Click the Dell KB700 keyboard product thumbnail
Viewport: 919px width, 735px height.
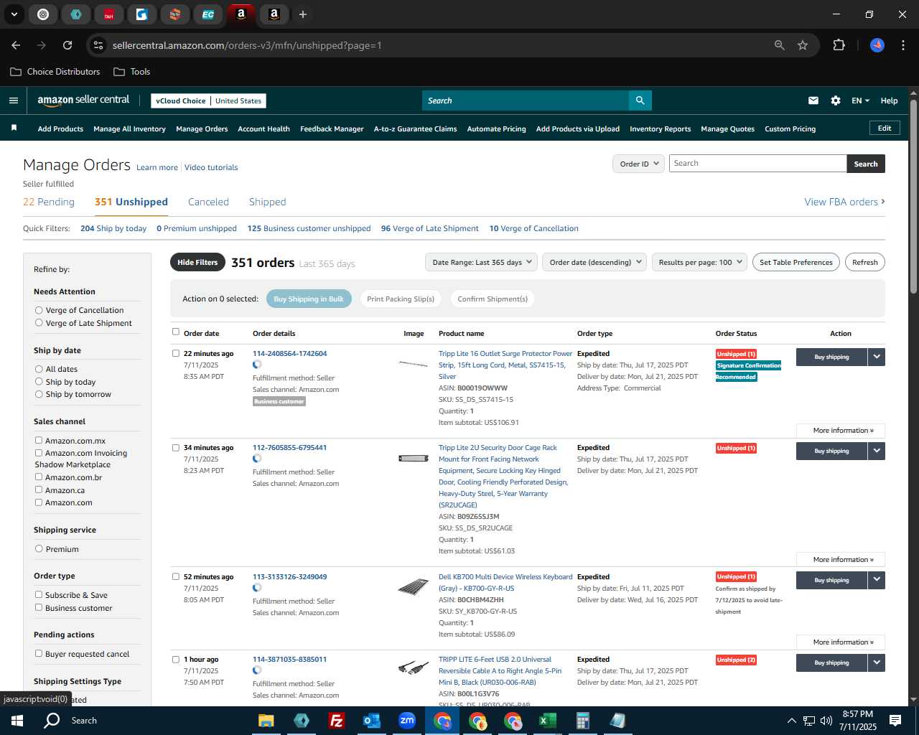pyautogui.click(x=414, y=587)
